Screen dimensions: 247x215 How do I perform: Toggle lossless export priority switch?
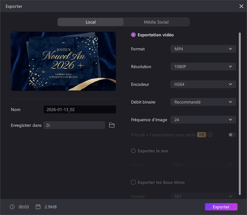232,135
